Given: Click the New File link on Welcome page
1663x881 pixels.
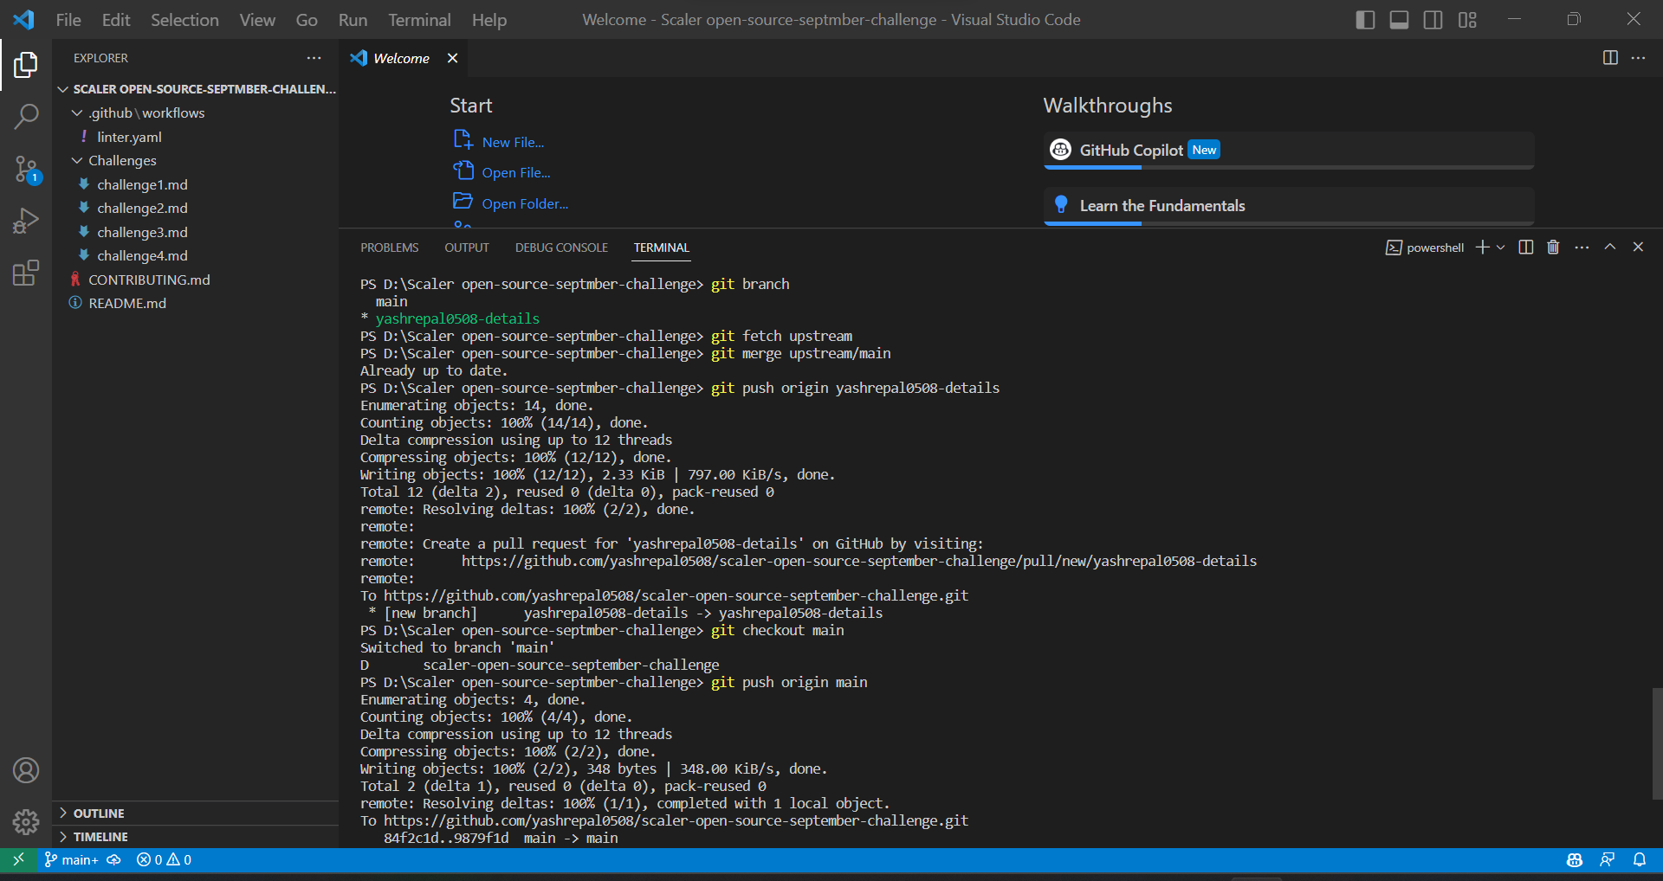Looking at the screenshot, I should (512, 141).
